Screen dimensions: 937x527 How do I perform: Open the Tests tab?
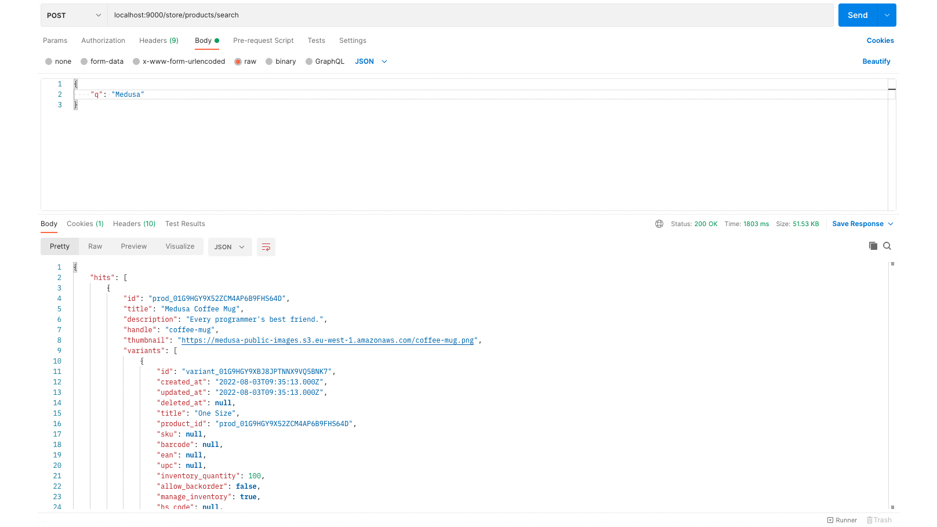pyautogui.click(x=316, y=41)
